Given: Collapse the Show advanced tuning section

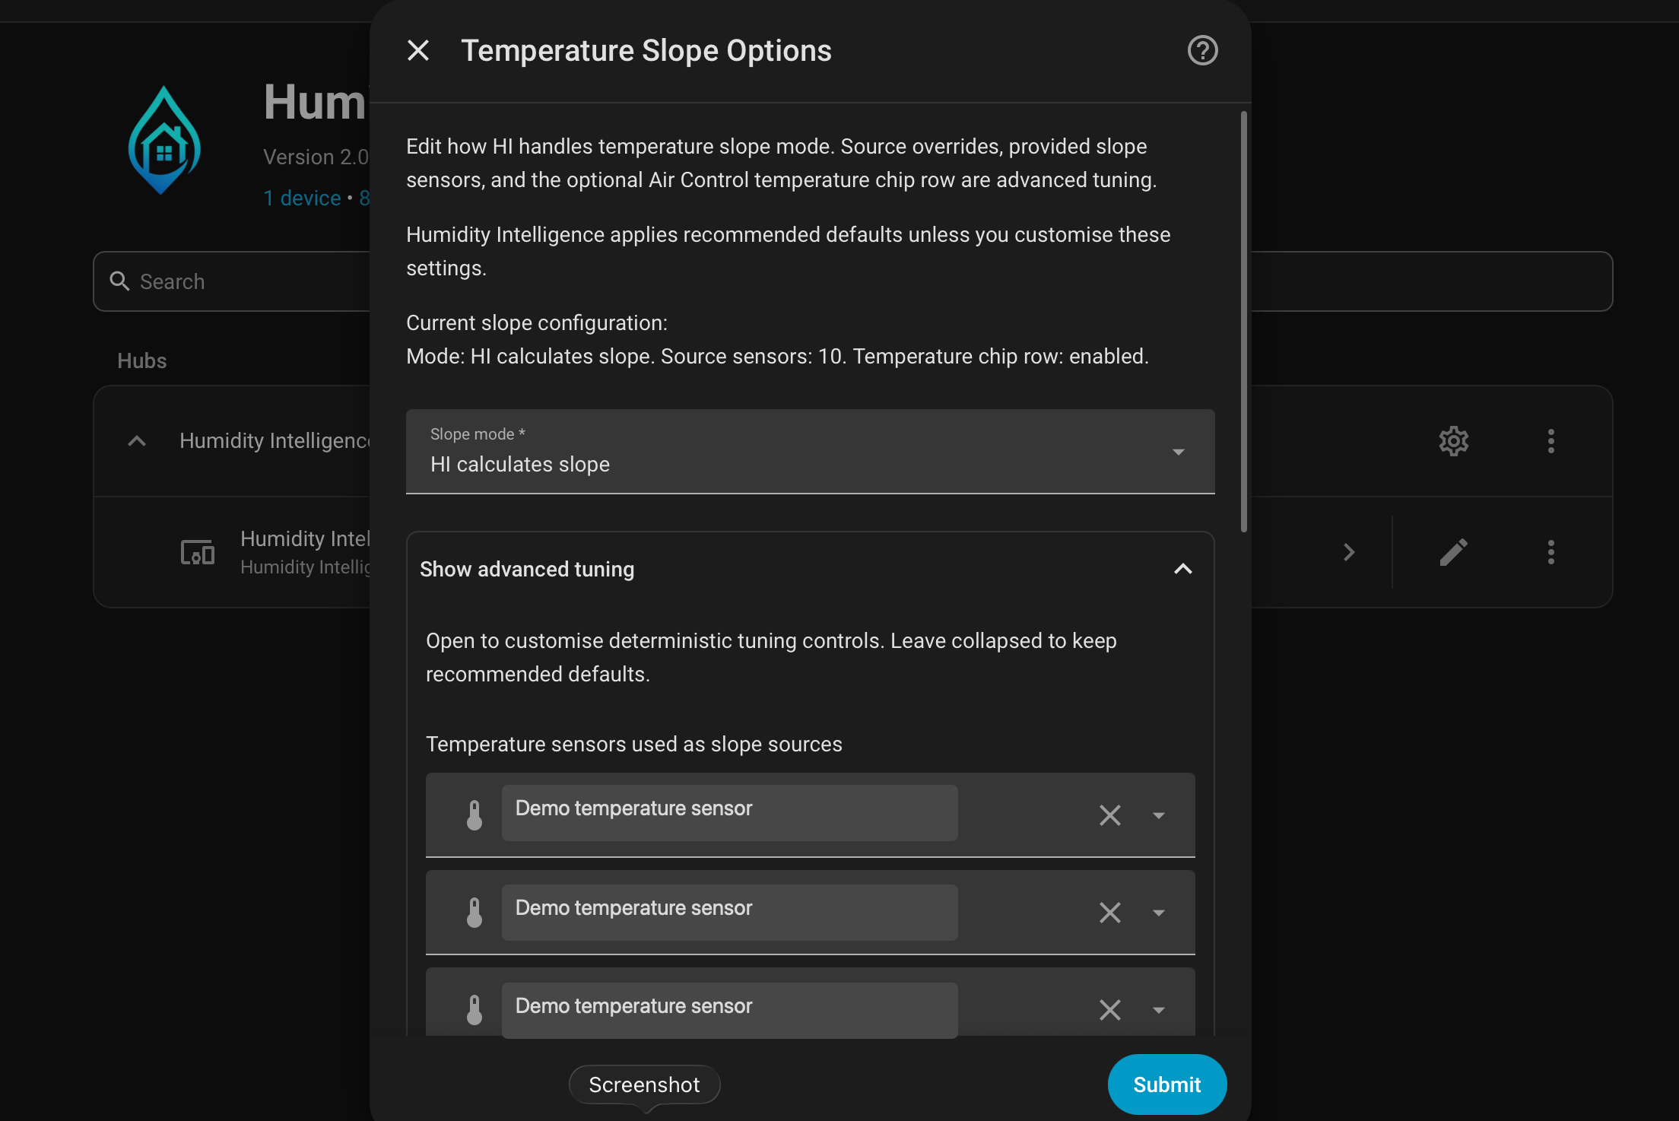Looking at the screenshot, I should tap(1182, 569).
